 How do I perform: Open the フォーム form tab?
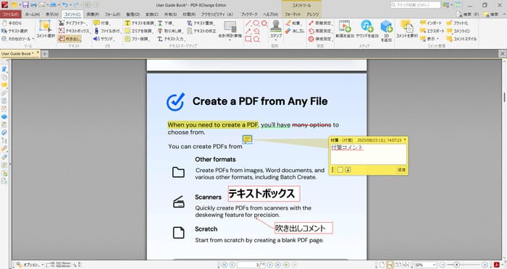pyautogui.click(x=112, y=14)
